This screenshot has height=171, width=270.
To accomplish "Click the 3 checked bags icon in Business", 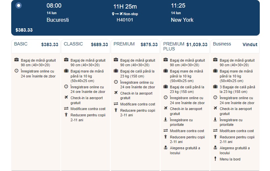I will [215, 87].
